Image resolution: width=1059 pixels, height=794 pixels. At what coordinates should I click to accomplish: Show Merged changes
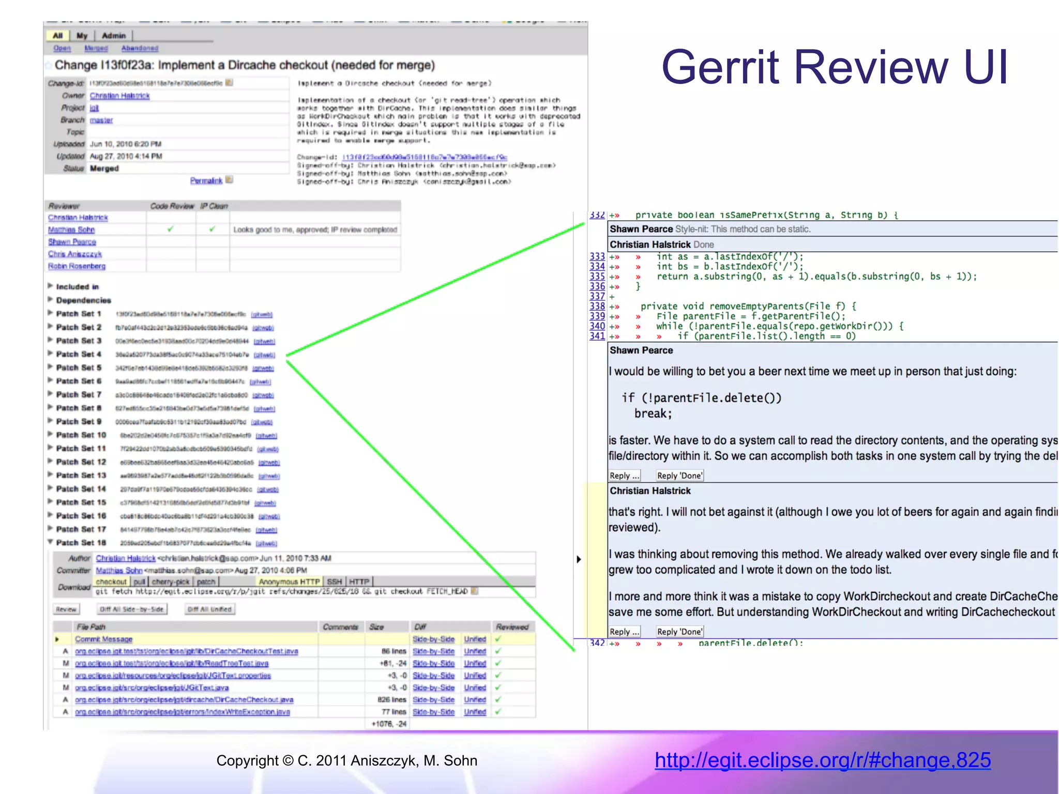click(x=96, y=48)
